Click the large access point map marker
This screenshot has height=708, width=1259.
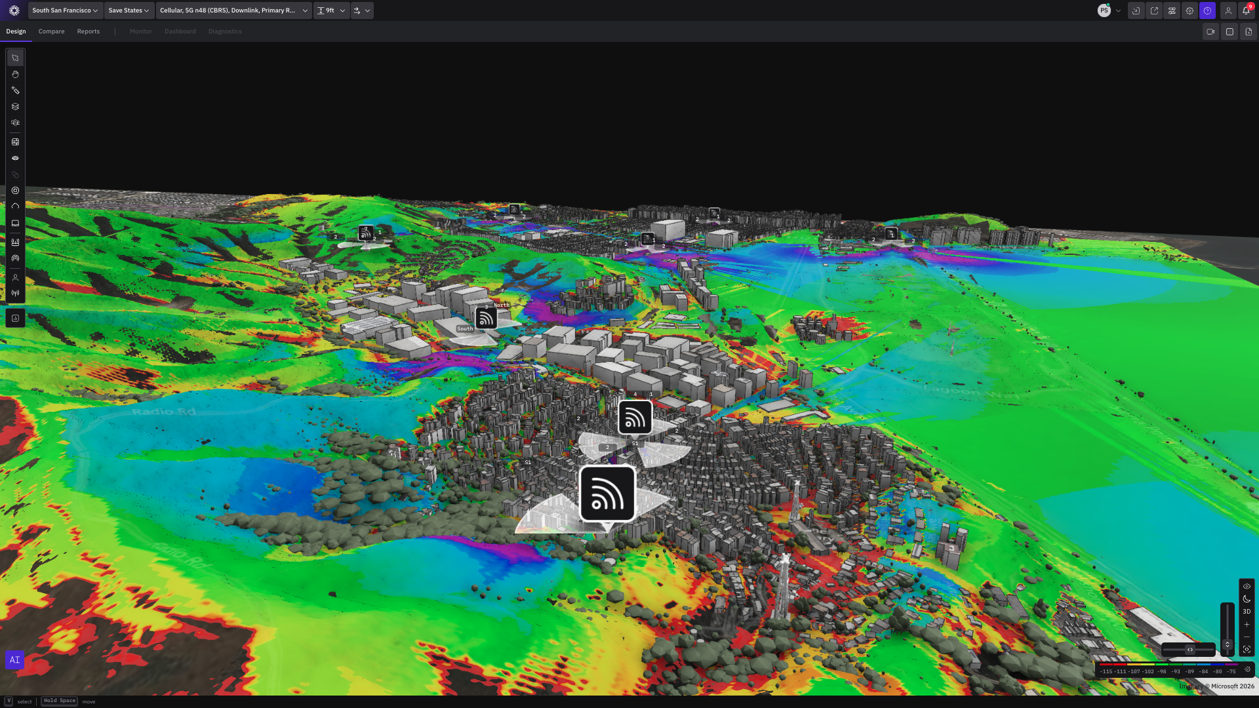607,494
